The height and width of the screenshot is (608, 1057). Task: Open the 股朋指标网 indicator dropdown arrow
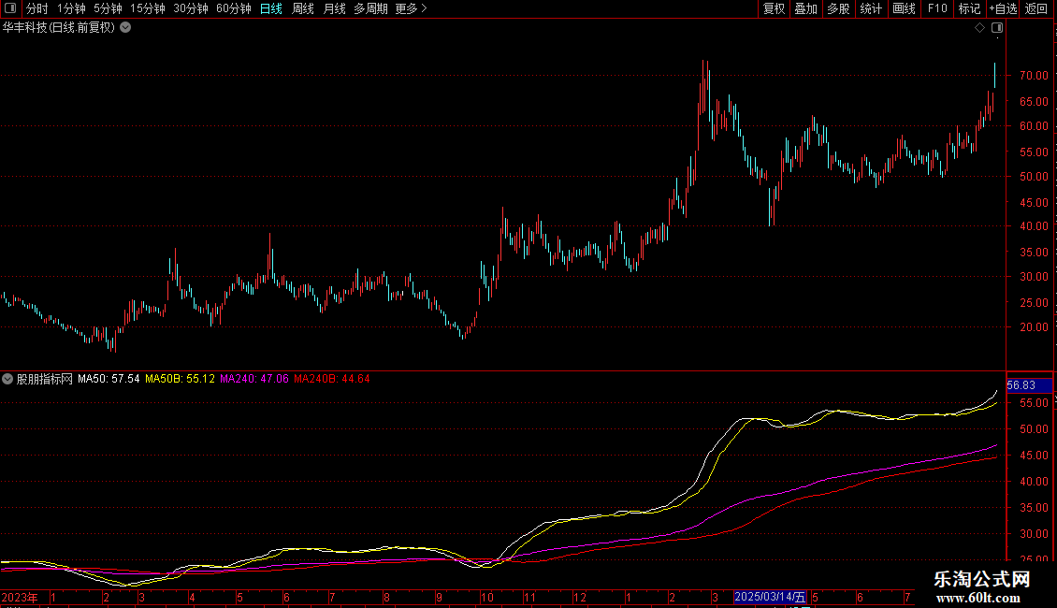(x=7, y=379)
